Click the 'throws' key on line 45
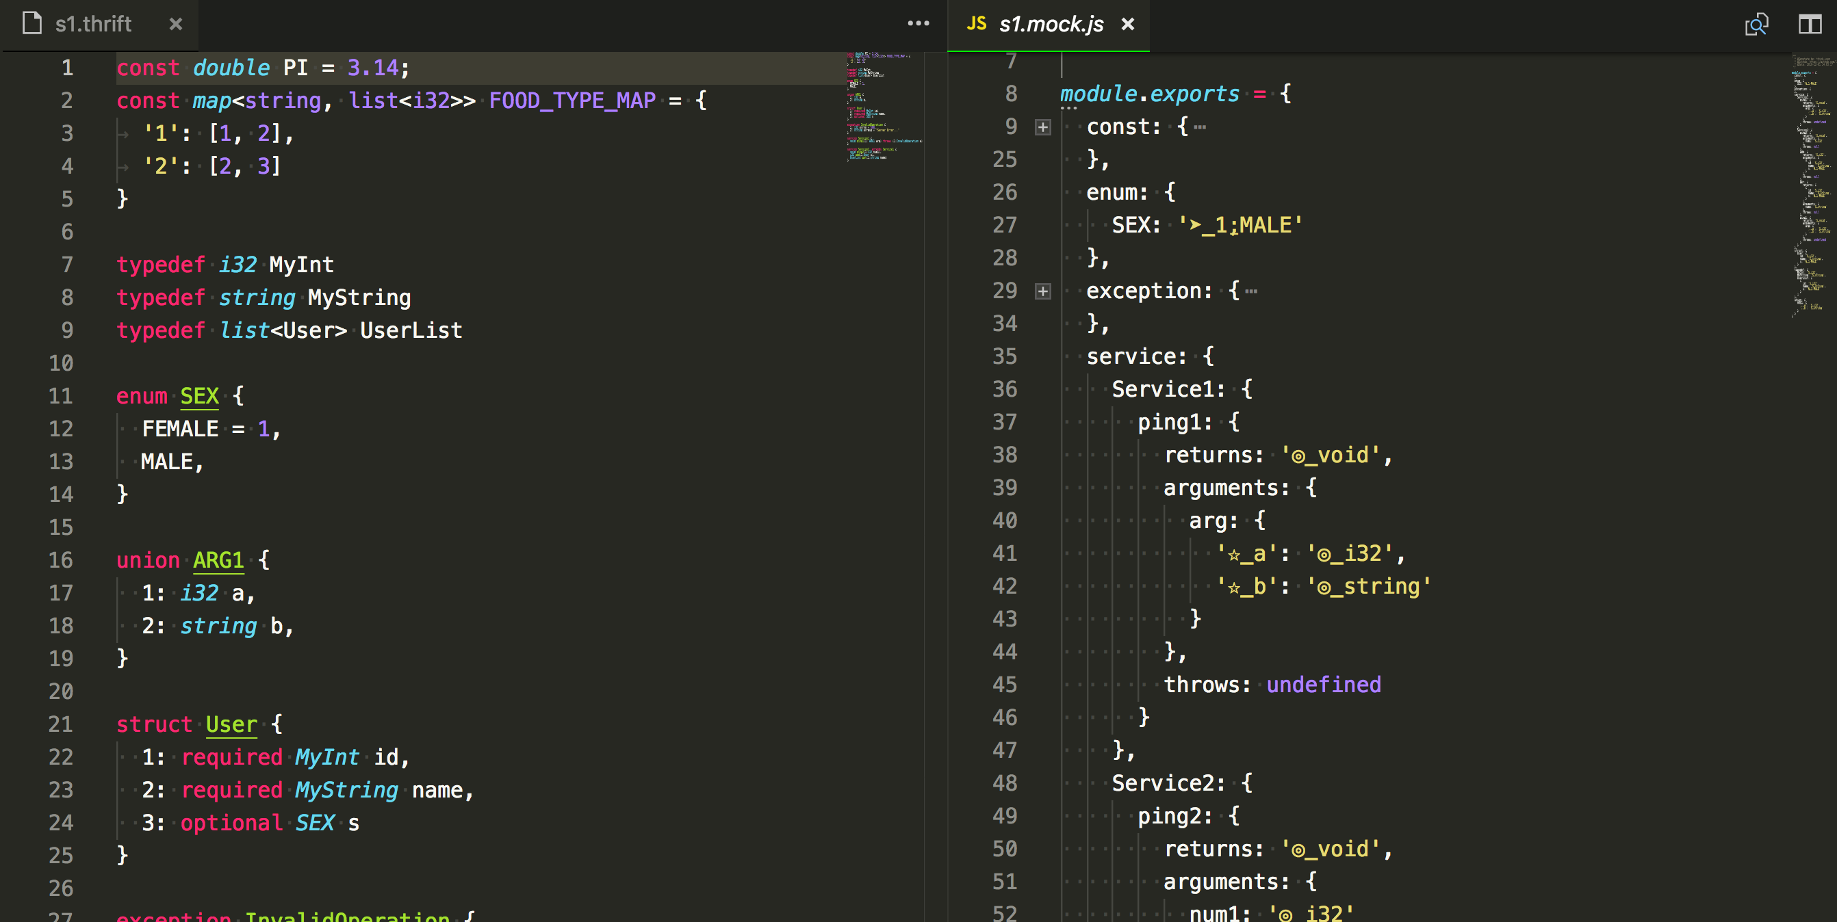This screenshot has height=922, width=1837. pos(1201,685)
